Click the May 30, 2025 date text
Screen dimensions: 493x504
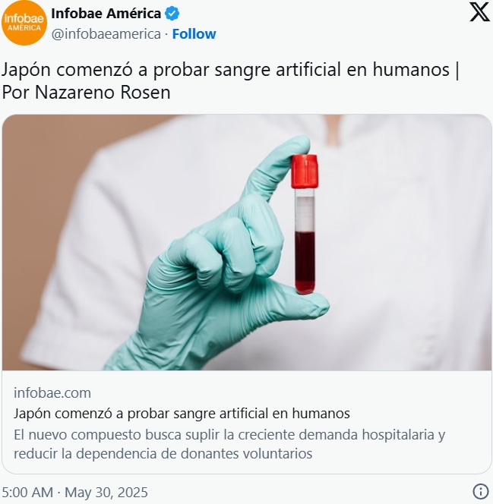[x=106, y=492]
